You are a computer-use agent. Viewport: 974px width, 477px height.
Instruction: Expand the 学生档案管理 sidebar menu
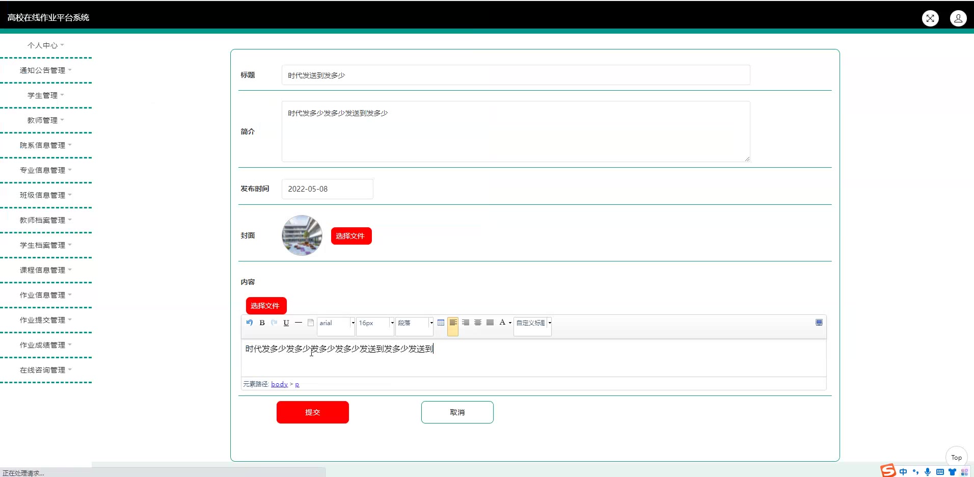point(46,245)
